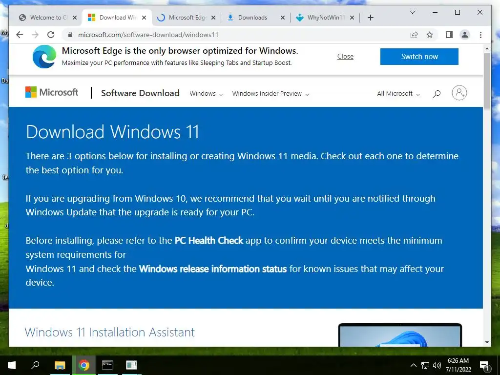The image size is (500, 375).
Task: Click the page vertical scrollbar thumb
Action: [487, 82]
